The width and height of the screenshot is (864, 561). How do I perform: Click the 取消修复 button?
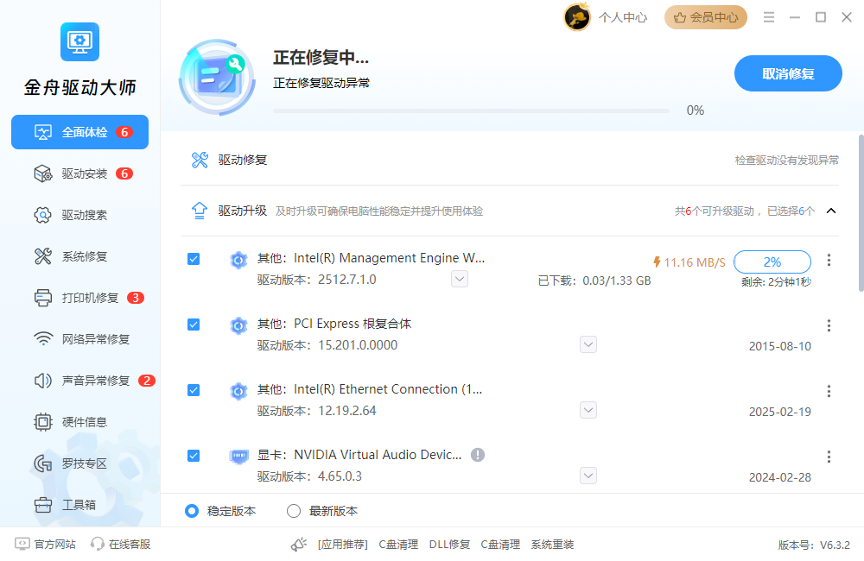788,73
